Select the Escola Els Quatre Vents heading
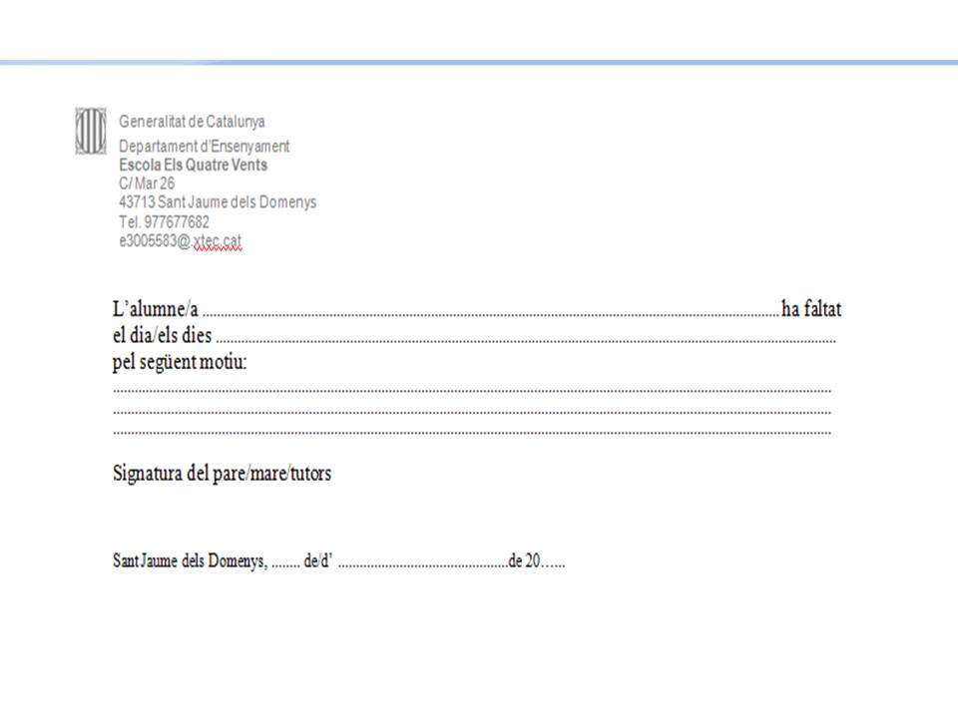This screenshot has height=718, width=958. (193, 165)
